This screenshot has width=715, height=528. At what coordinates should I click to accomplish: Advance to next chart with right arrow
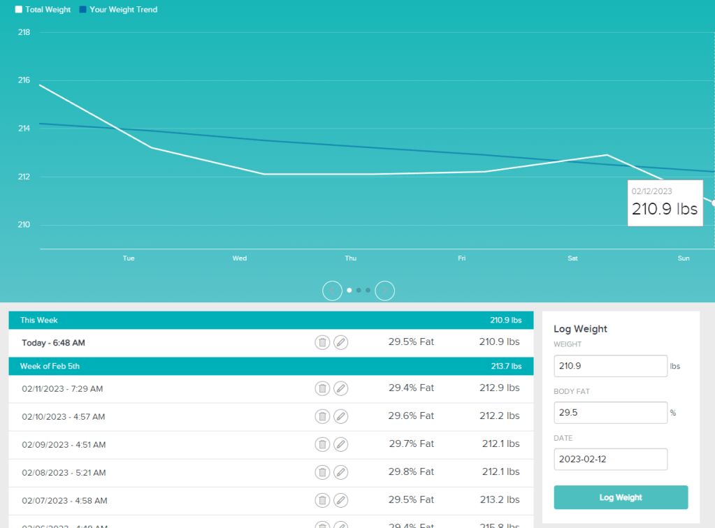384,291
